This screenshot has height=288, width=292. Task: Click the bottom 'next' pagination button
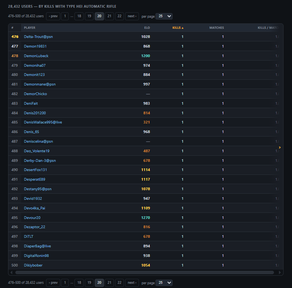[132, 283]
